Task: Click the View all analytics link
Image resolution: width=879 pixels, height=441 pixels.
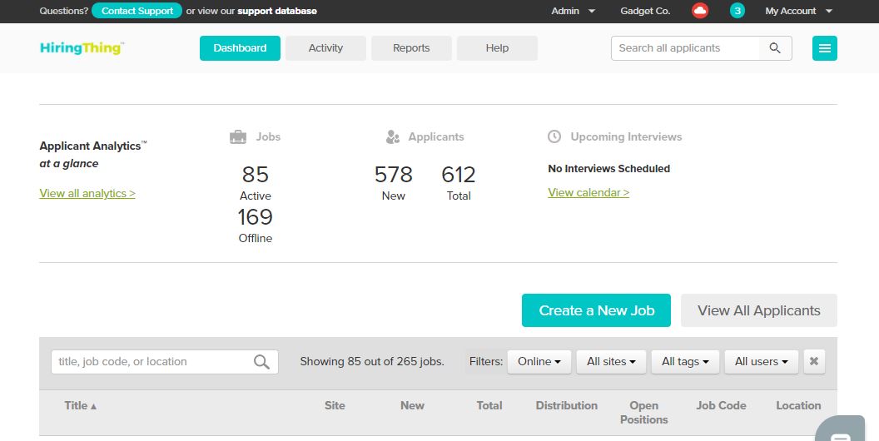Action: 87,193
